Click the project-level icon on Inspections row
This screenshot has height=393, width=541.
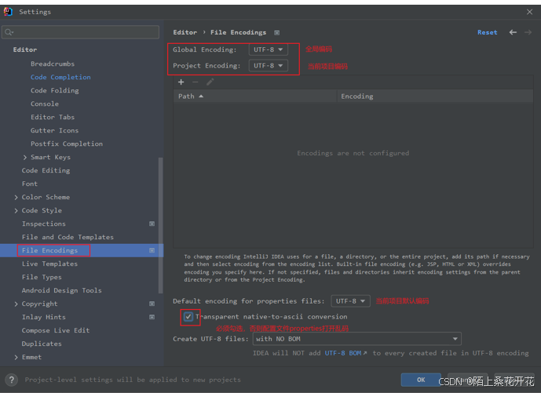pyautogui.click(x=152, y=224)
